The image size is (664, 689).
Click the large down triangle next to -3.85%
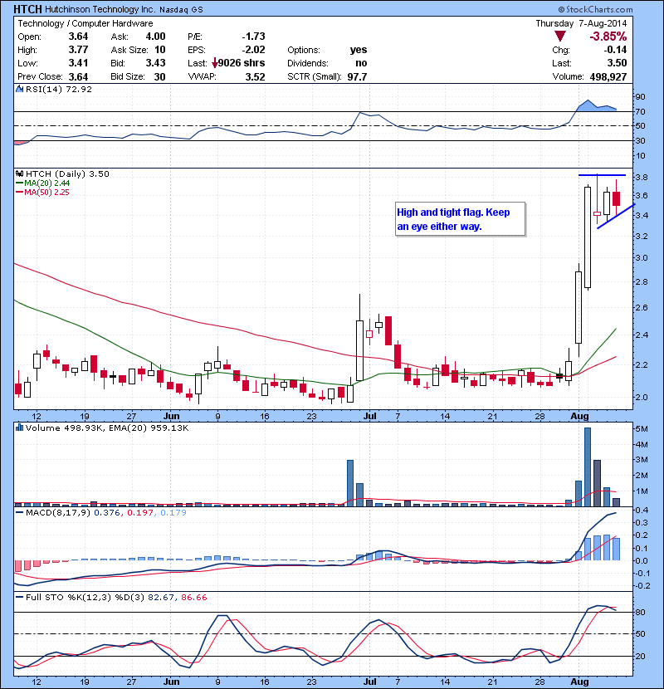560,37
